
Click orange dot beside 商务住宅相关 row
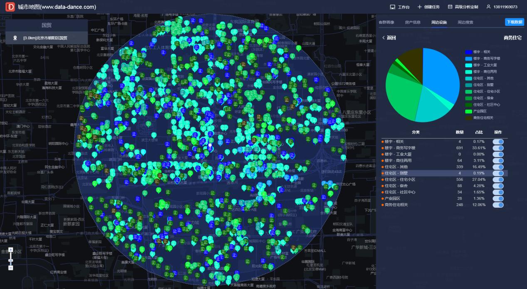click(x=383, y=204)
